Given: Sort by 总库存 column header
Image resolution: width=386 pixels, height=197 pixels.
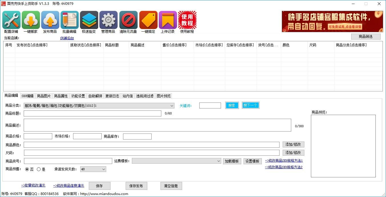Looking at the screenshot, I should click(241, 45).
